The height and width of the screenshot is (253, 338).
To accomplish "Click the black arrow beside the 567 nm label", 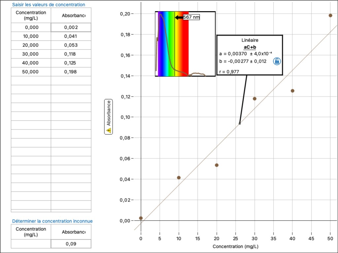I will pyautogui.click(x=179, y=17).
